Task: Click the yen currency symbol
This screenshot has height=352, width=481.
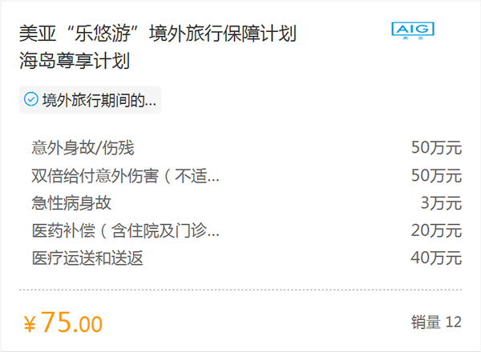Action: click(30, 325)
